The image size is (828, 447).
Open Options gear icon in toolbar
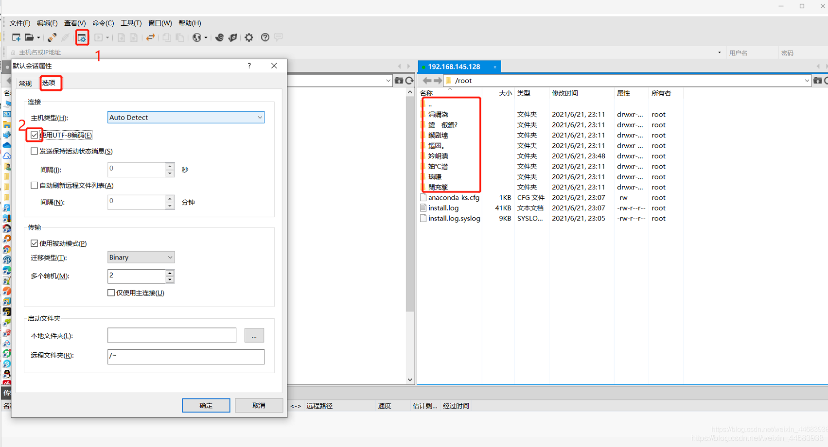[249, 37]
